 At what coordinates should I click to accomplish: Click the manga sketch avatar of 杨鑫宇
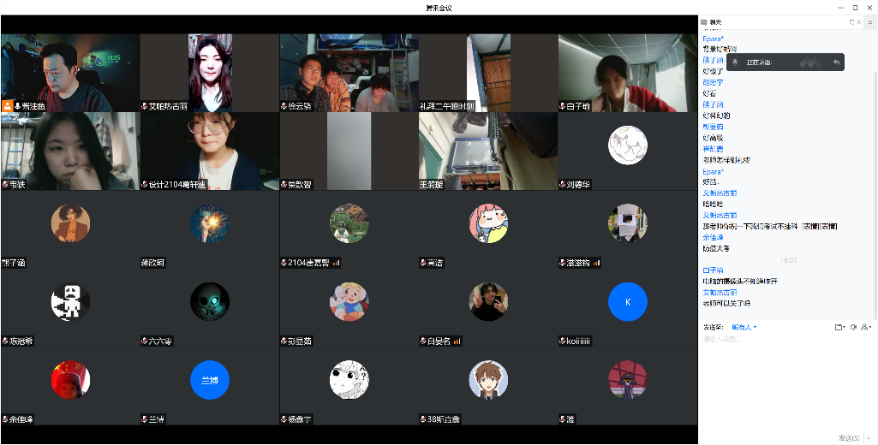[x=349, y=380]
